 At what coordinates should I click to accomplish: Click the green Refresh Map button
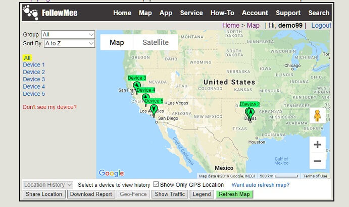234,194
